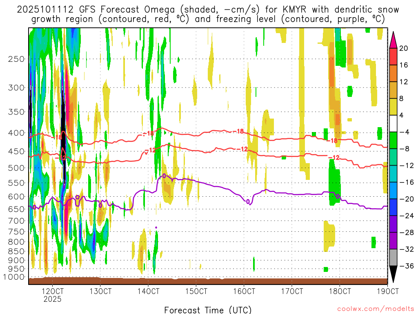418x314 pixels.
Task: Select the '-8' colorbar value label
Action: (x=404, y=149)
